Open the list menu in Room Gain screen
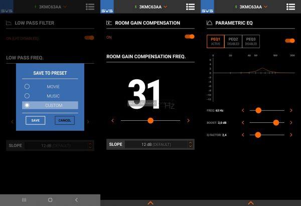Screen dimensions: 301x206 [x=190, y=7]
